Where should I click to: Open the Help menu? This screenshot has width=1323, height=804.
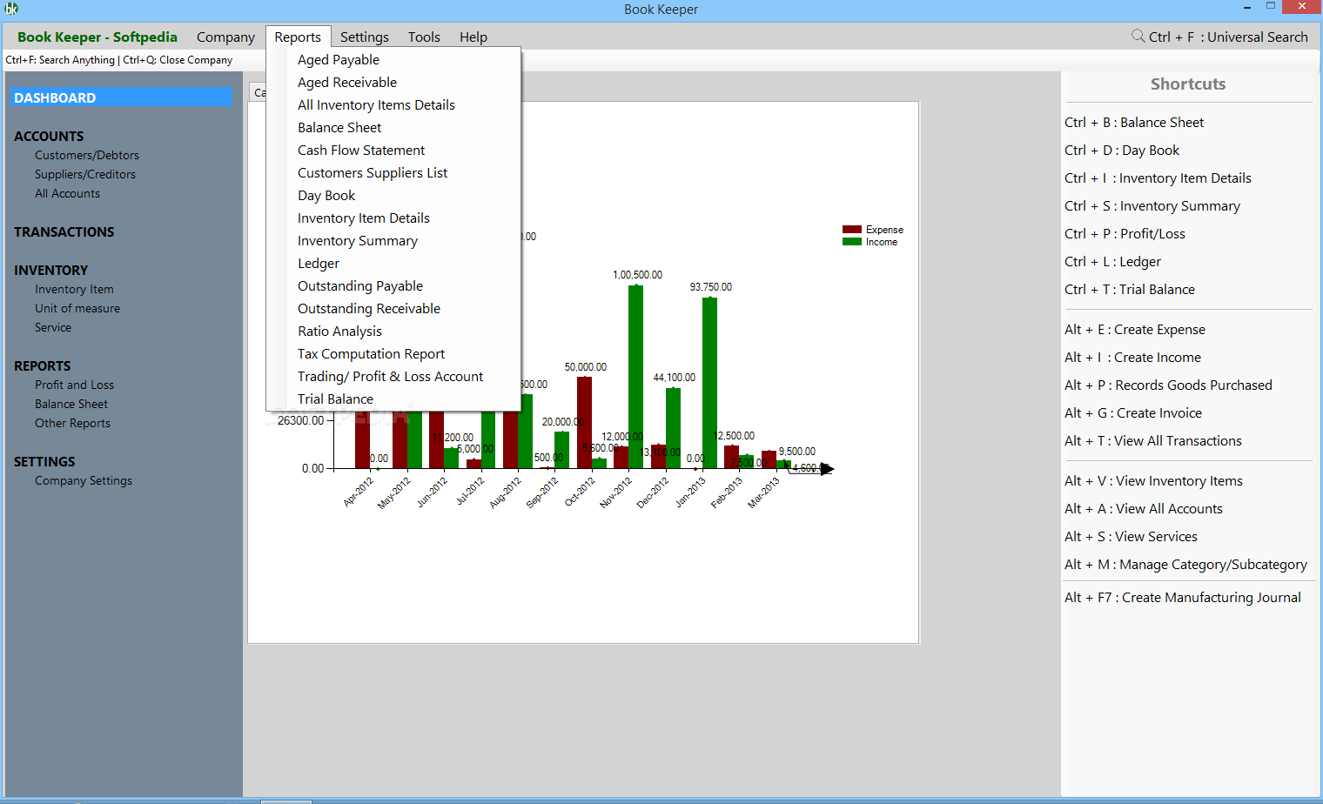tap(473, 37)
